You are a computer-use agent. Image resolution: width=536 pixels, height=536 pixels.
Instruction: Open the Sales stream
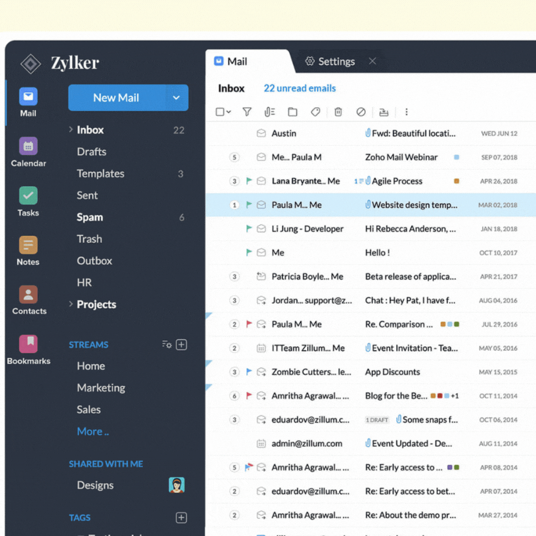[x=89, y=409]
